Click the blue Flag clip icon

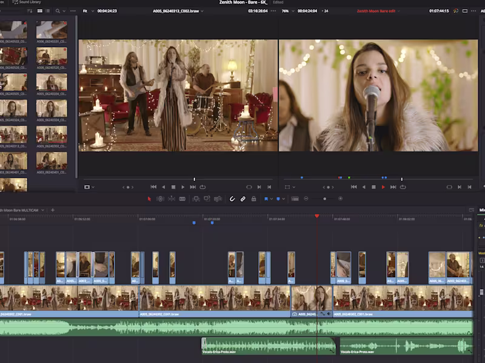[267, 198]
